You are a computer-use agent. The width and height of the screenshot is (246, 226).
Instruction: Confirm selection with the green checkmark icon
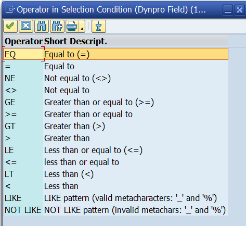(x=10, y=26)
